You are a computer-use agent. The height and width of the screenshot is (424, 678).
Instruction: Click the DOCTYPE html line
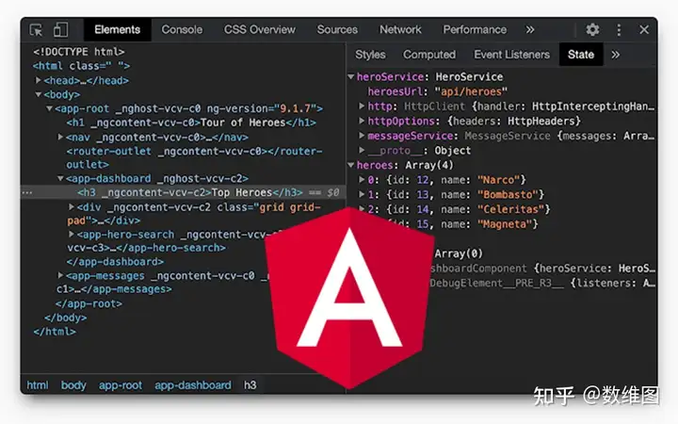(x=79, y=52)
